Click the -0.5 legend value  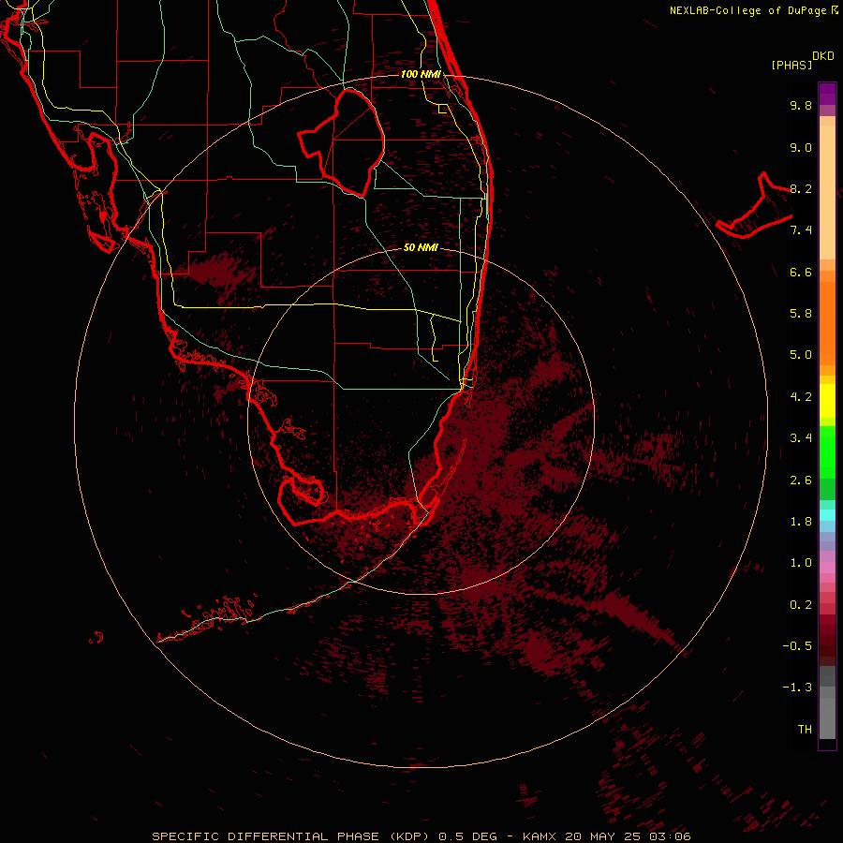[797, 646]
